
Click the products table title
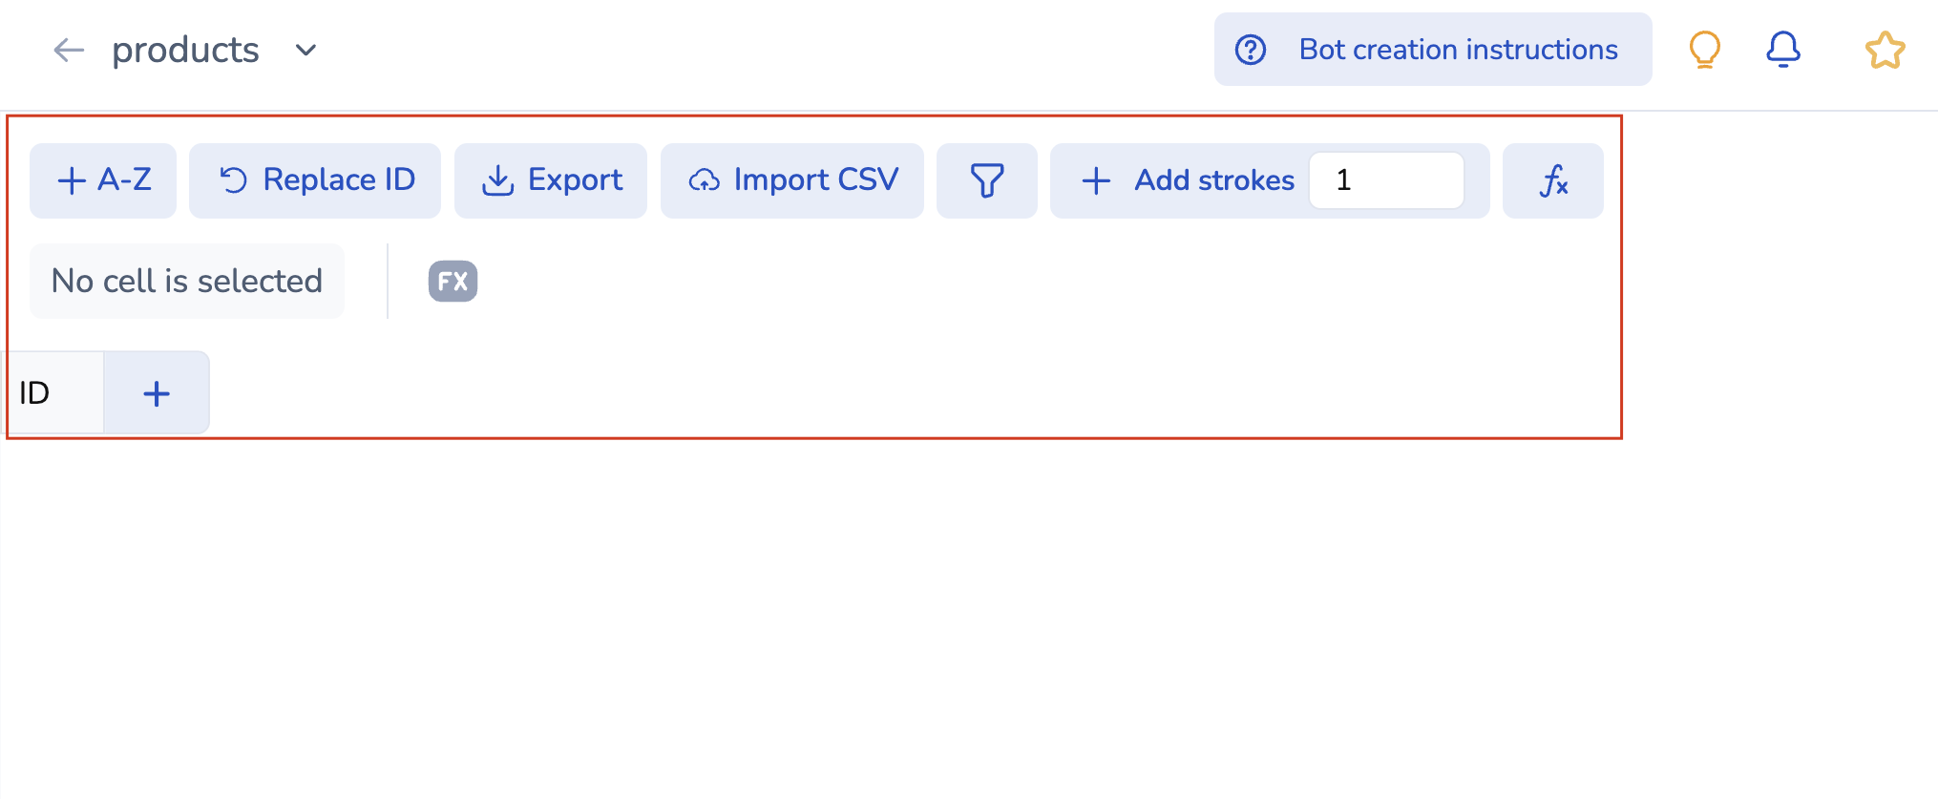(185, 50)
